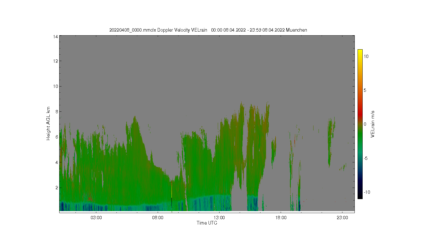Image resolution: width=421 pixels, height=252 pixels.
Task: Click the height tick label 4
Action: (x=56, y=162)
